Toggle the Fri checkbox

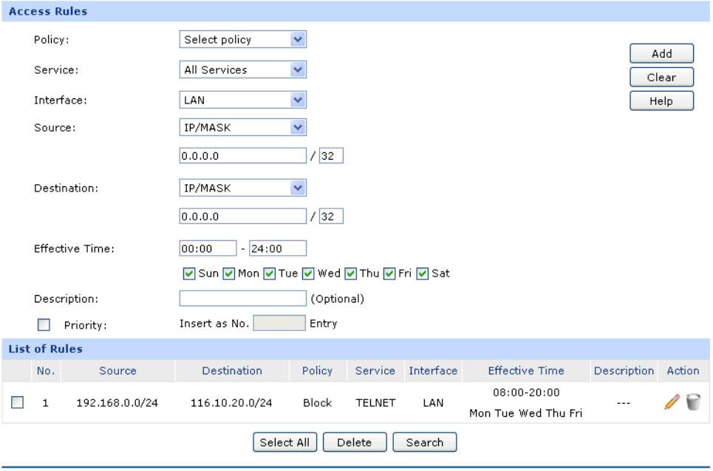click(x=389, y=274)
